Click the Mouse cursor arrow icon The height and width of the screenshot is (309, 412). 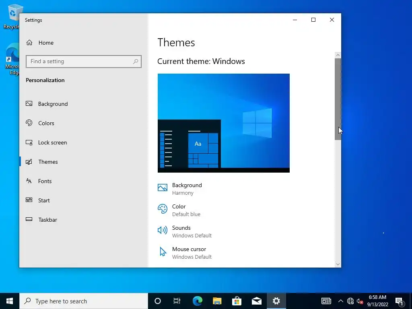coord(163,251)
